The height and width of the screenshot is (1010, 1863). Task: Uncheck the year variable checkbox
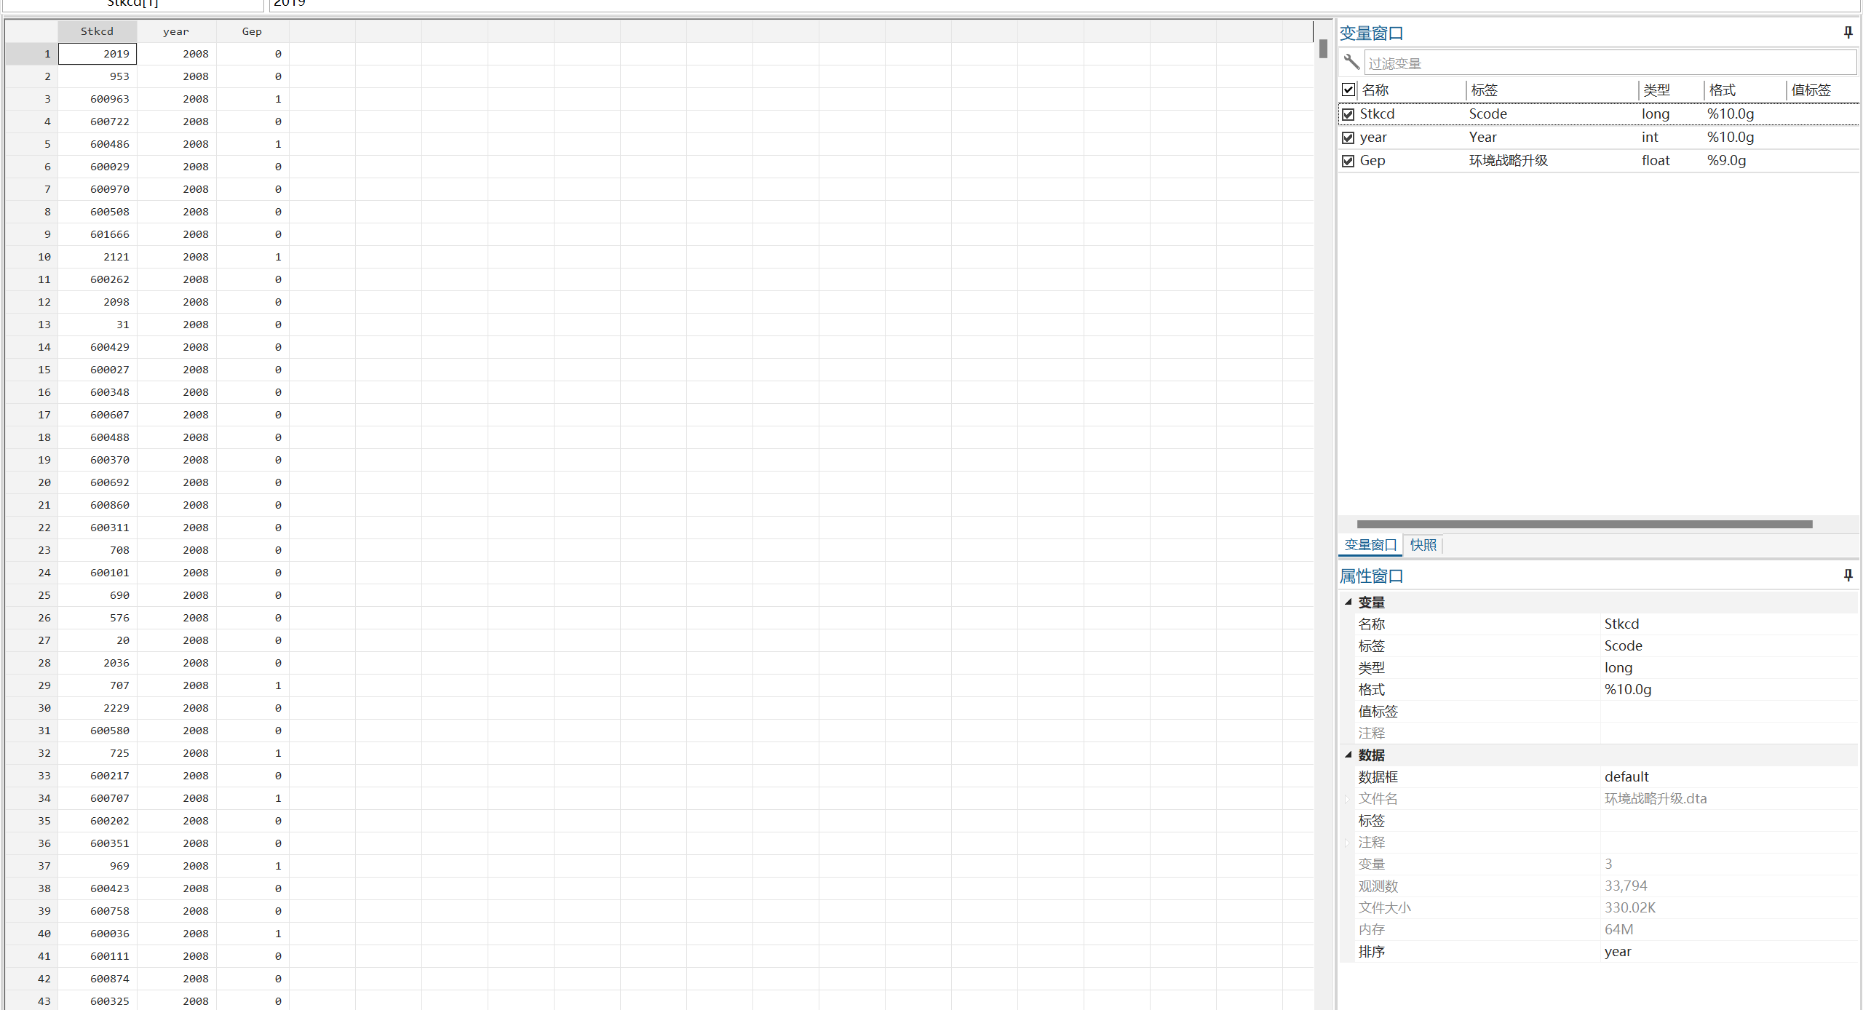[1348, 138]
